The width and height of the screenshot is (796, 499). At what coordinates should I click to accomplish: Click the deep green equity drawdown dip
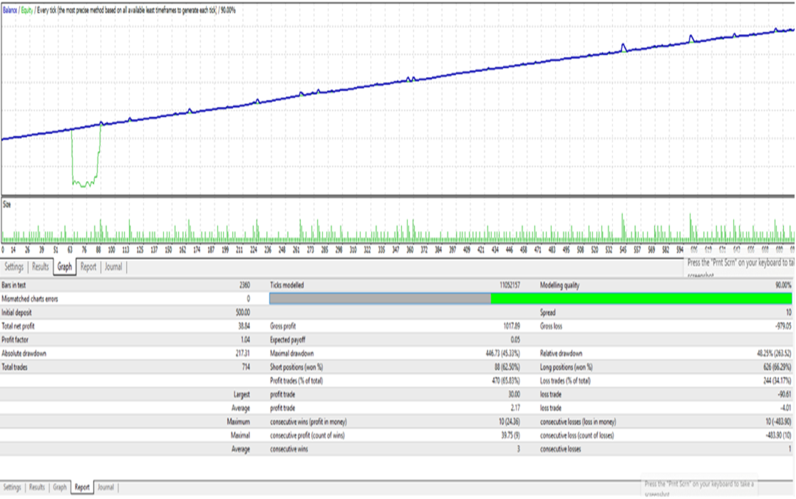[x=86, y=158]
